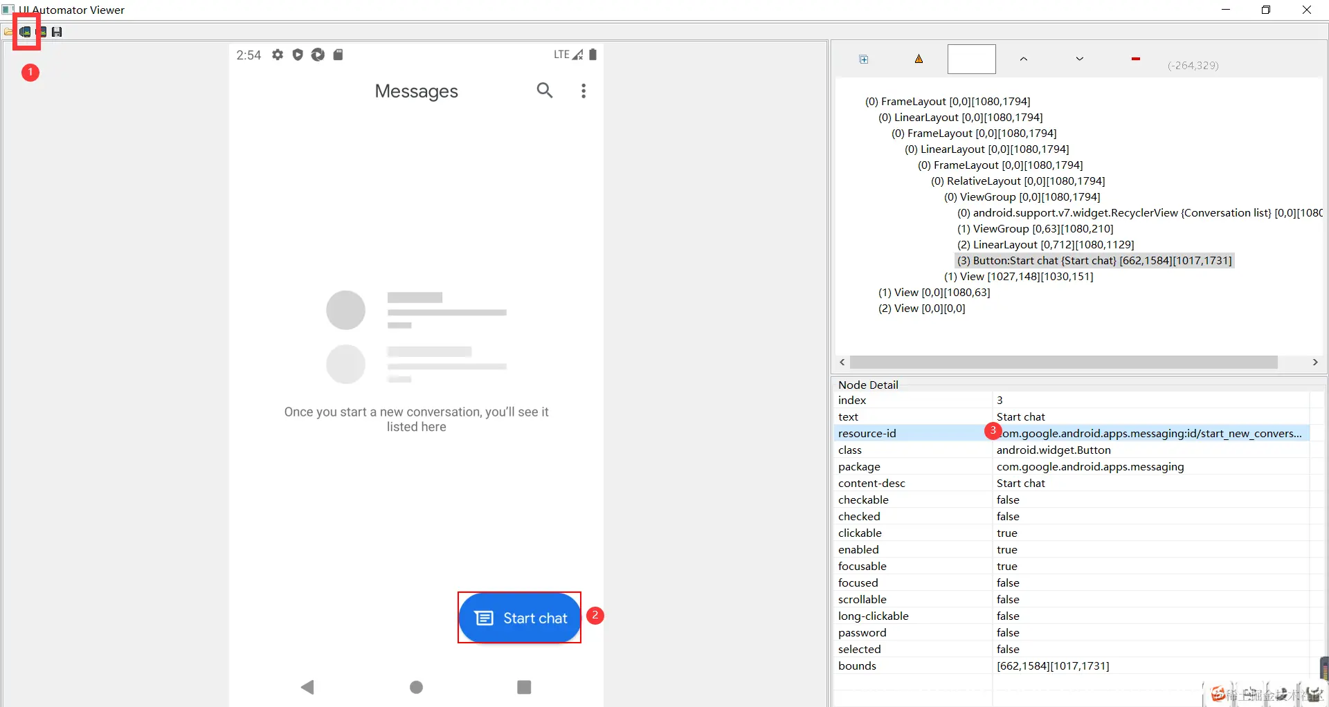Click LTE signal indicator in status bar

pyautogui.click(x=568, y=55)
